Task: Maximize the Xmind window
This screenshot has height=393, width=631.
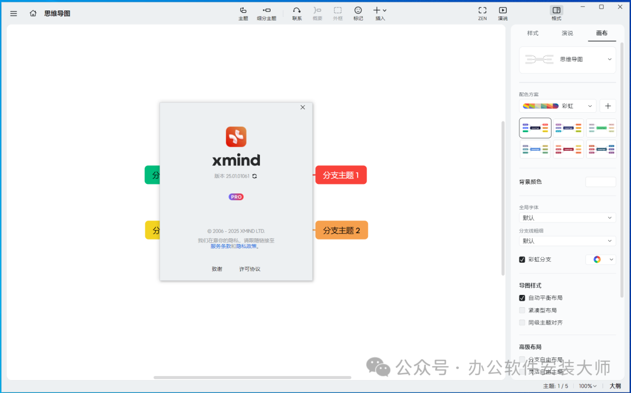Action: tap(601, 7)
